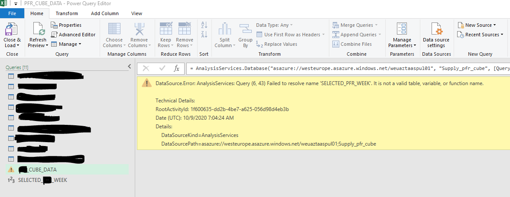Open the File tab
This screenshot has height=197, width=510.
(12, 13)
